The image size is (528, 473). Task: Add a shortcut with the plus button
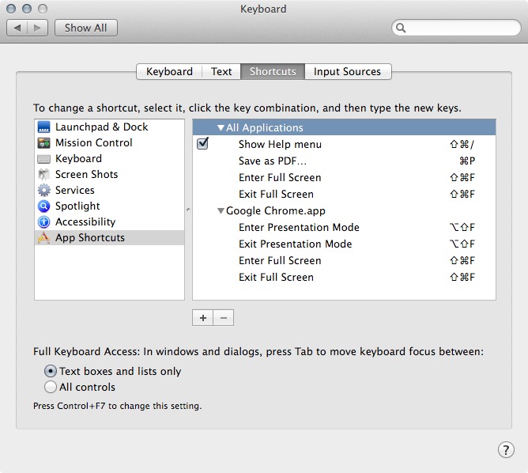coord(202,318)
